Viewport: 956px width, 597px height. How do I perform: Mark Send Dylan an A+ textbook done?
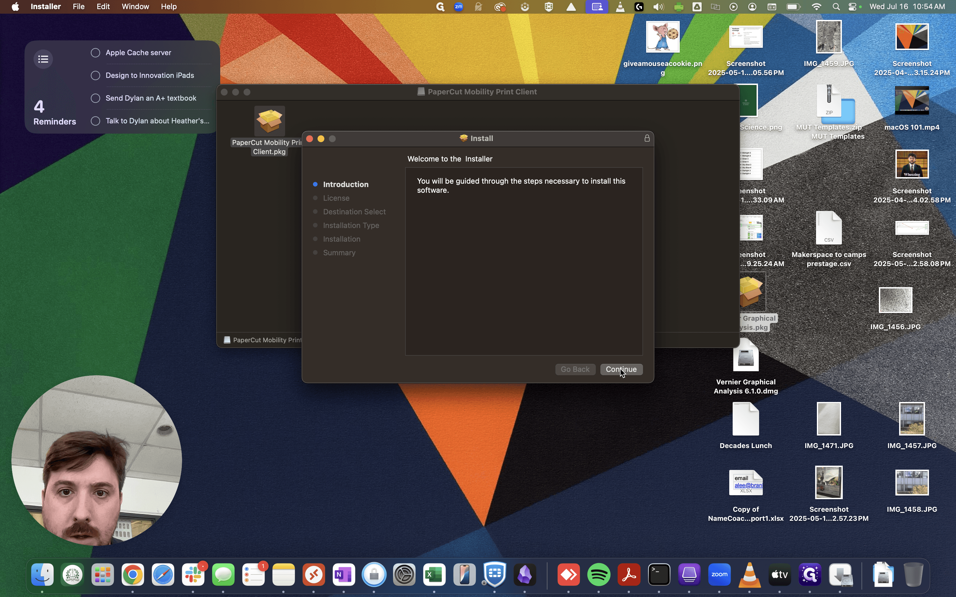tap(96, 98)
